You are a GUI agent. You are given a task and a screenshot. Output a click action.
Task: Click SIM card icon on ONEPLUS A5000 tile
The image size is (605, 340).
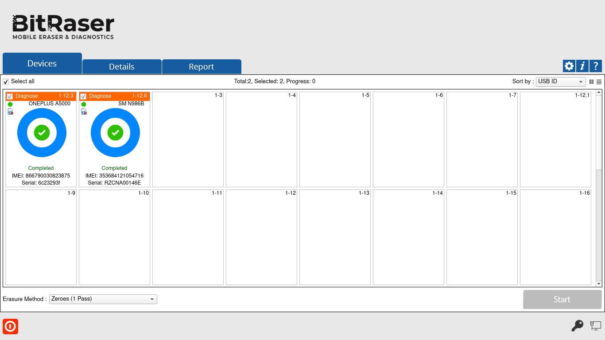[x=10, y=112]
